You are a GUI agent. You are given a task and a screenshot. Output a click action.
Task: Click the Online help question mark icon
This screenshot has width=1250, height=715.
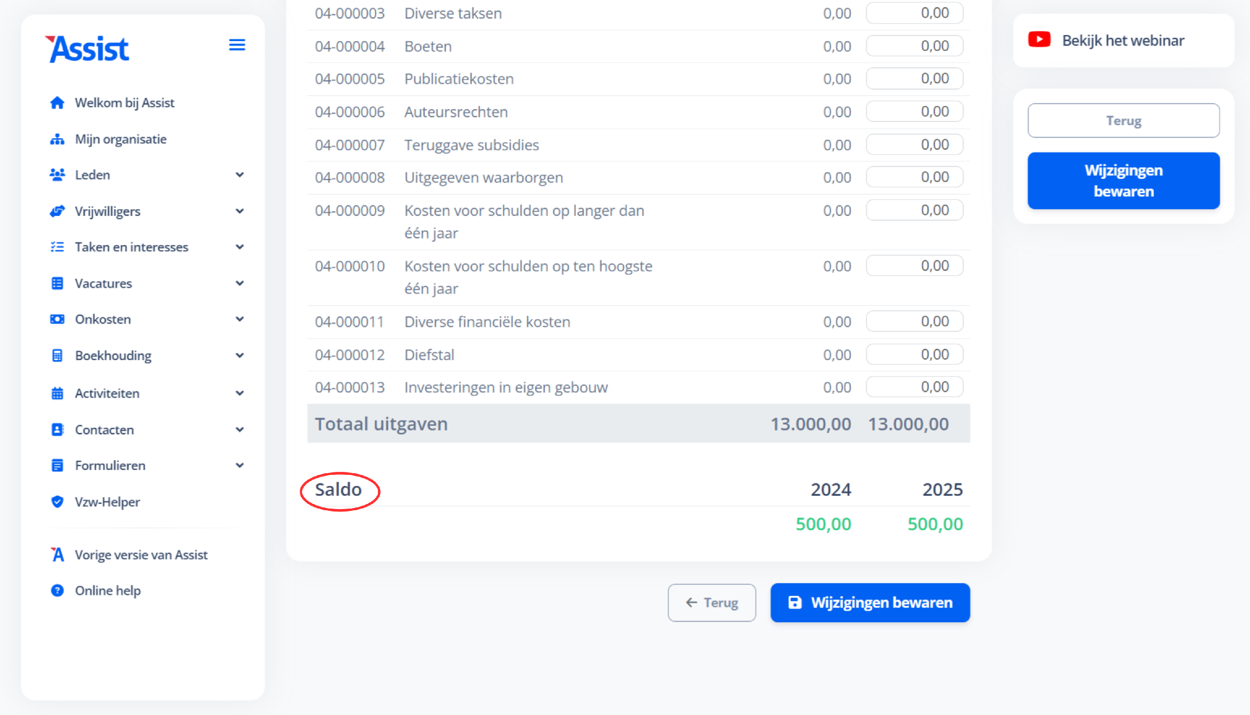57,590
